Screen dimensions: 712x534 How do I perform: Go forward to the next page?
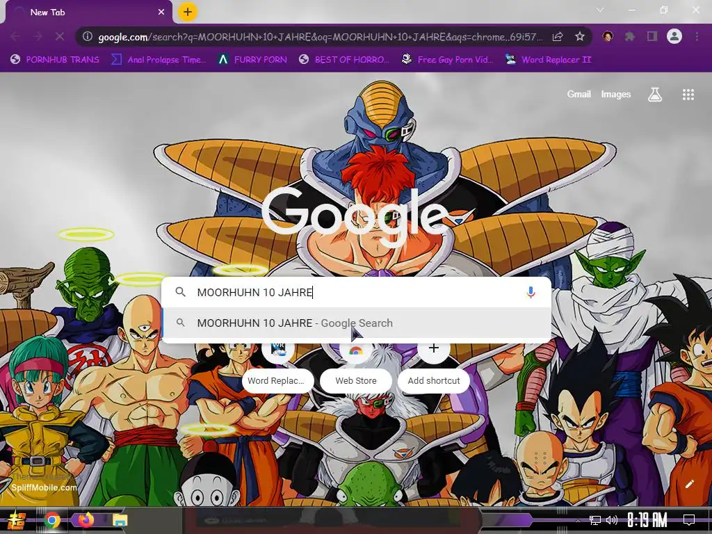[x=38, y=36]
